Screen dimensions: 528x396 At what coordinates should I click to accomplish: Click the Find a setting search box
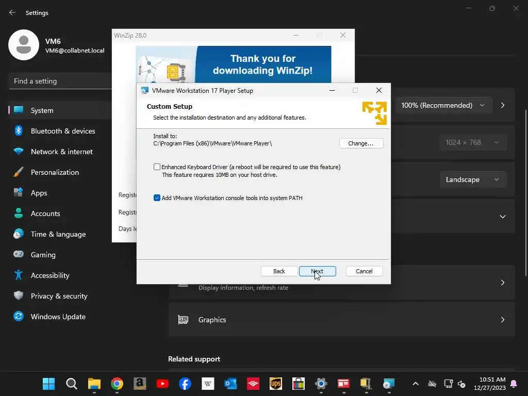point(60,81)
